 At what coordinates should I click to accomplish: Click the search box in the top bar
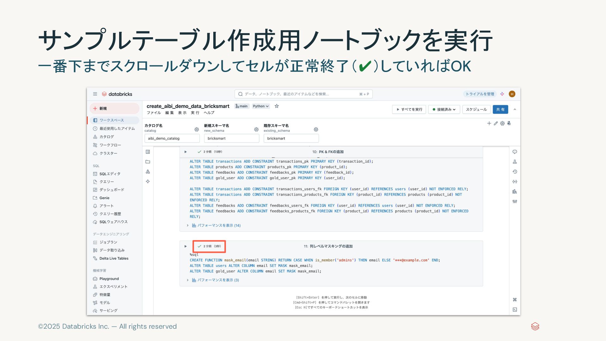click(x=303, y=94)
